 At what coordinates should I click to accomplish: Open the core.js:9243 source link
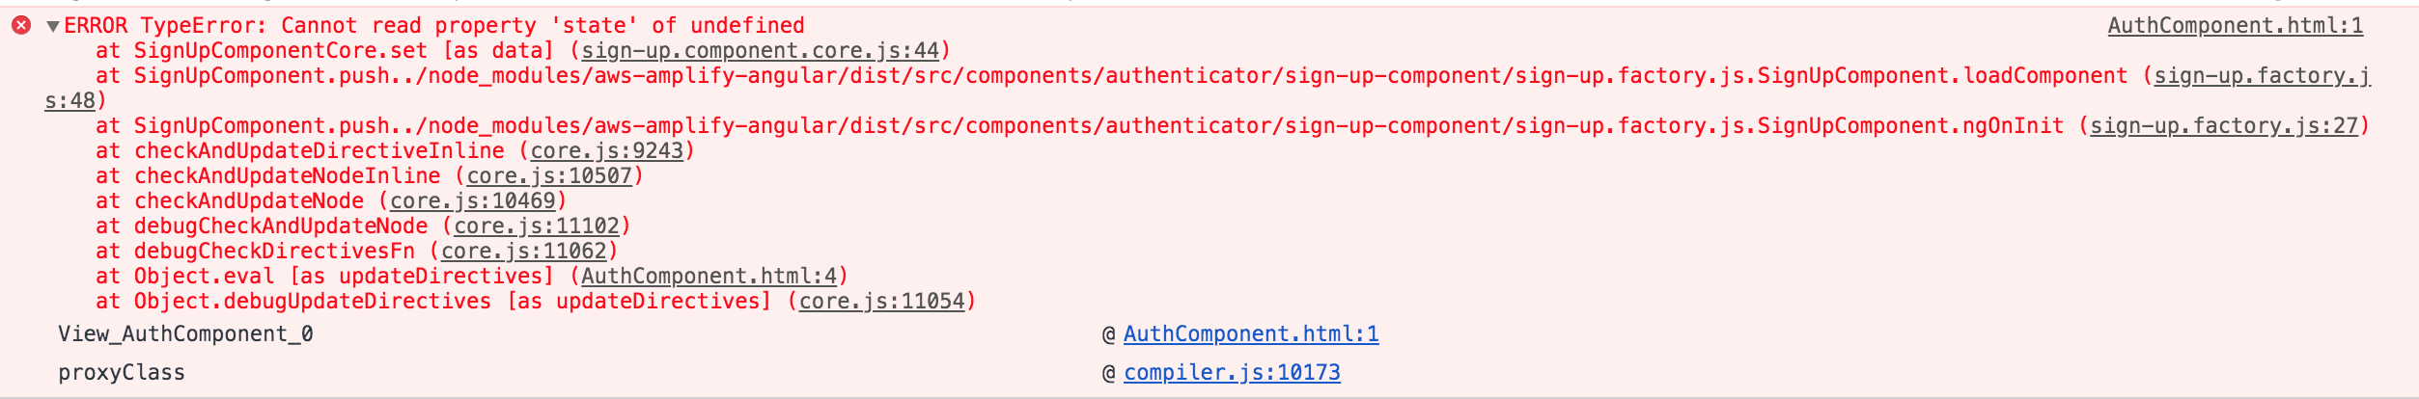tap(607, 151)
